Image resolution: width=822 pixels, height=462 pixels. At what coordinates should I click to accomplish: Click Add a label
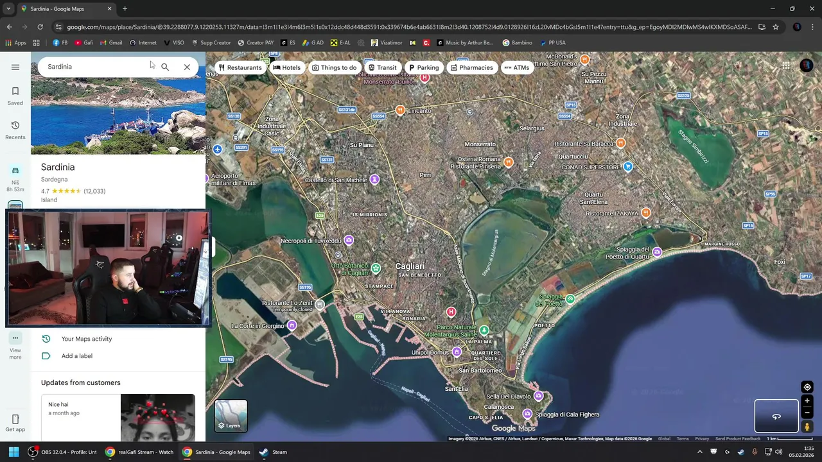pyautogui.click(x=77, y=356)
